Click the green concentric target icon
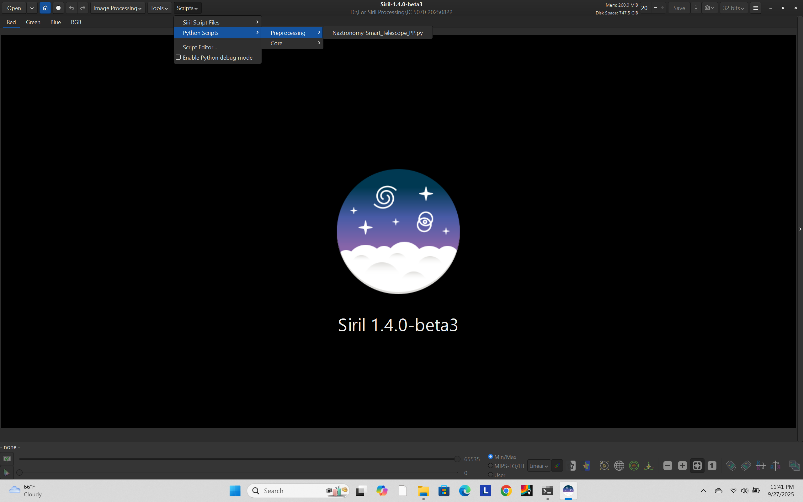Image resolution: width=803 pixels, height=502 pixels. (x=634, y=466)
